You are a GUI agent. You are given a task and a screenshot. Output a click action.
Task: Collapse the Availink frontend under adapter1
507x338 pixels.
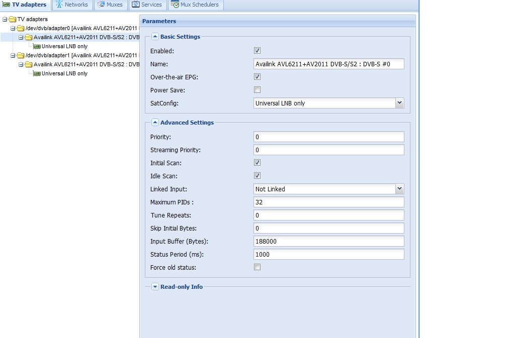(21, 65)
